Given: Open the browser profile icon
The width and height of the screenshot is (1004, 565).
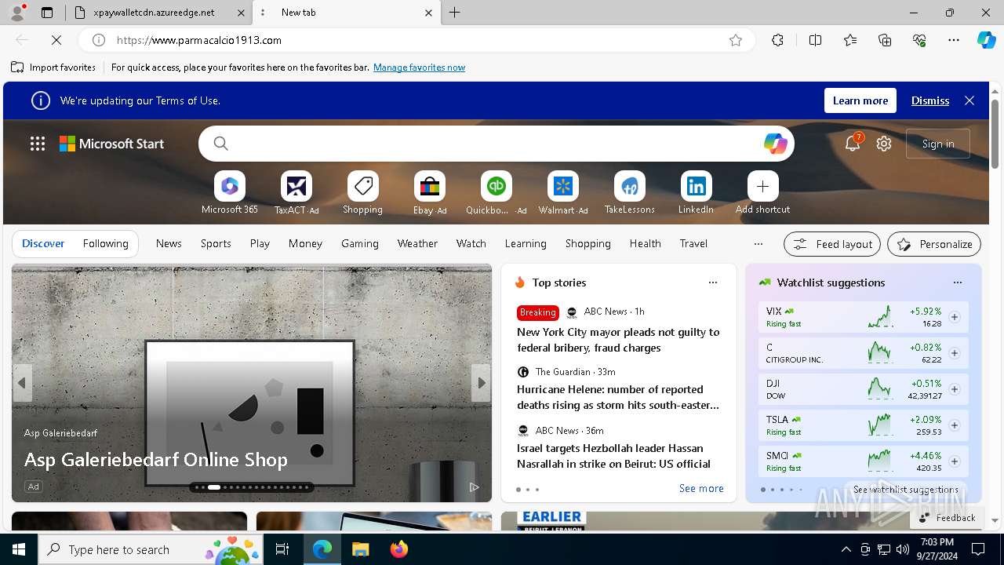Looking at the screenshot, I should click(17, 13).
